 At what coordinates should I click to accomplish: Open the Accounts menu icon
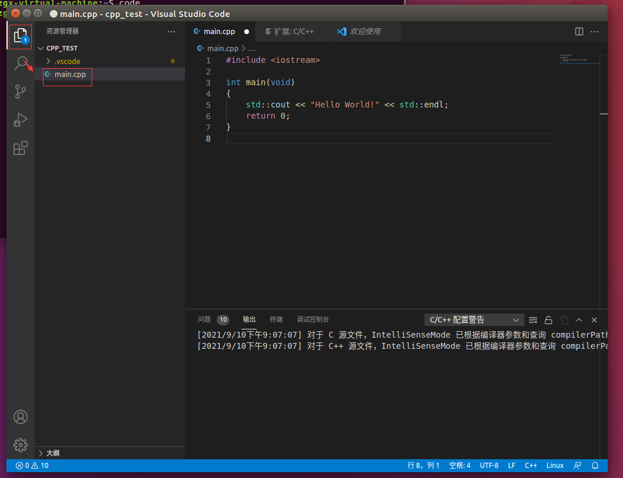(x=21, y=417)
